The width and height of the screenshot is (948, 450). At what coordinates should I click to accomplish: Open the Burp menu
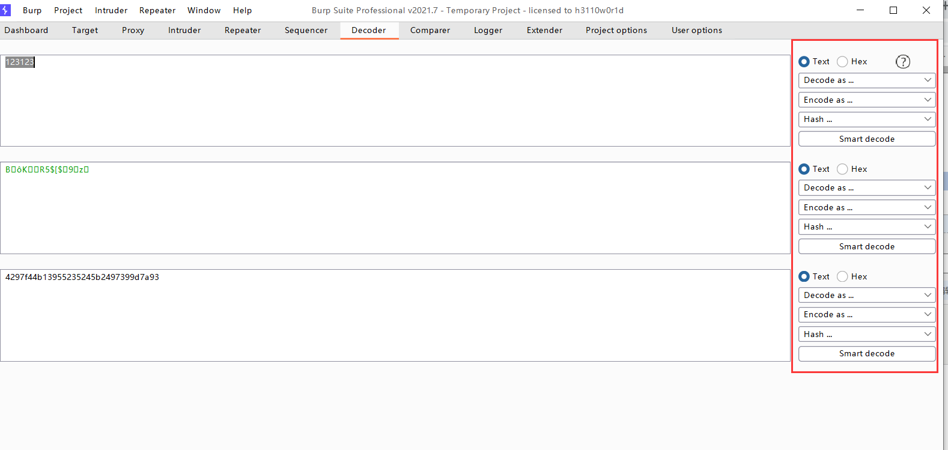[32, 10]
